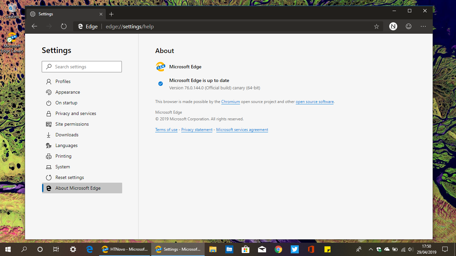Click the address bar URL
456x256 pixels.
[130, 26]
